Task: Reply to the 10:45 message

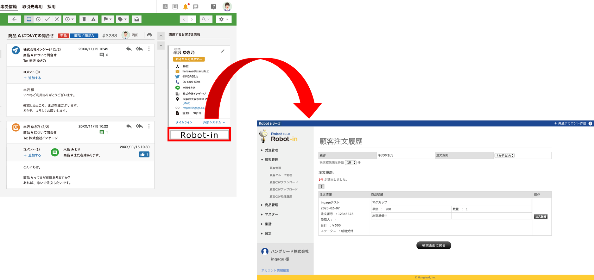Action: tap(129, 49)
